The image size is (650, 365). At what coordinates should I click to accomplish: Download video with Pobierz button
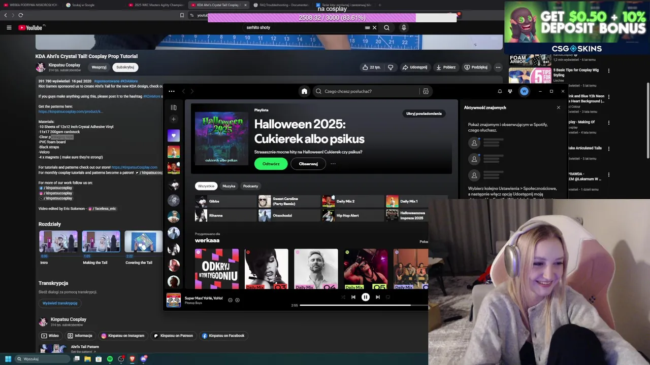coord(446,67)
